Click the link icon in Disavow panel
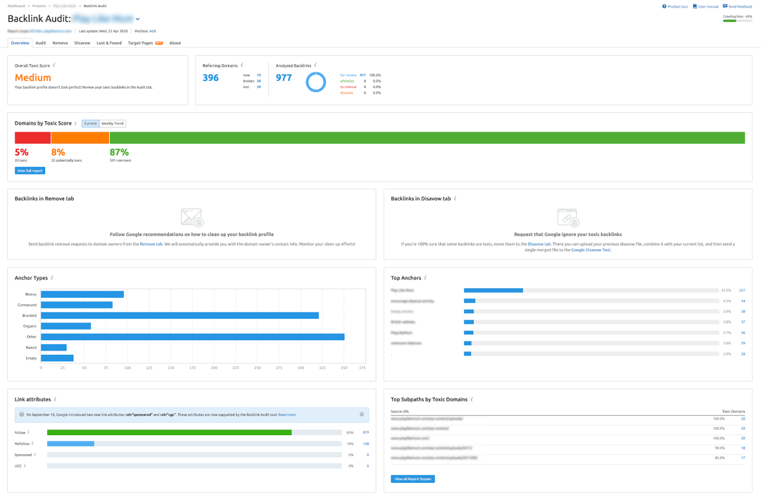Viewport: 761px width, 497px height. point(568,218)
